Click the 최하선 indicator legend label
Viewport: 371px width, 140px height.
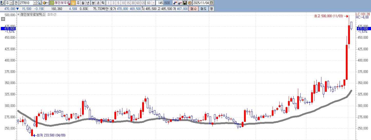(52, 15)
